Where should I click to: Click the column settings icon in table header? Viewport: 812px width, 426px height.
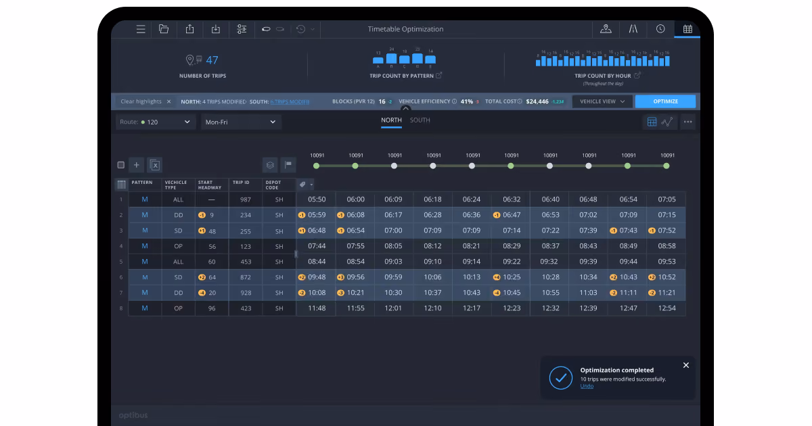122,184
